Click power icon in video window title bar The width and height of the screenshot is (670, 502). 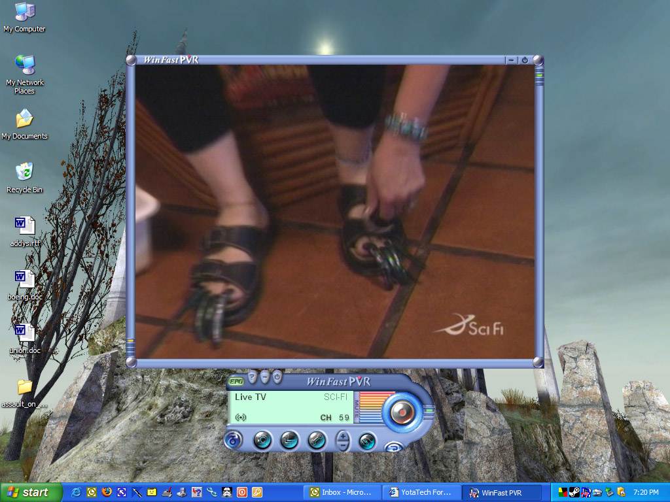click(x=525, y=60)
